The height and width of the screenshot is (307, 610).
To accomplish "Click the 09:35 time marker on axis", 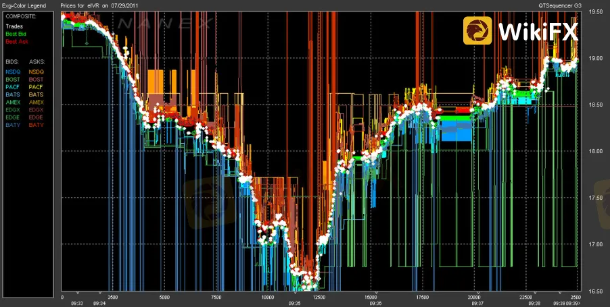I will (295, 303).
